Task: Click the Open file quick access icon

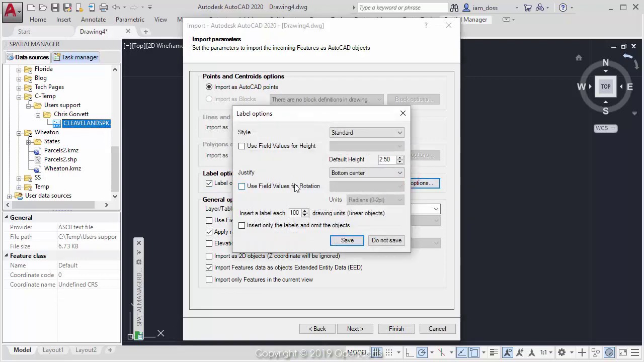Action: (x=43, y=8)
